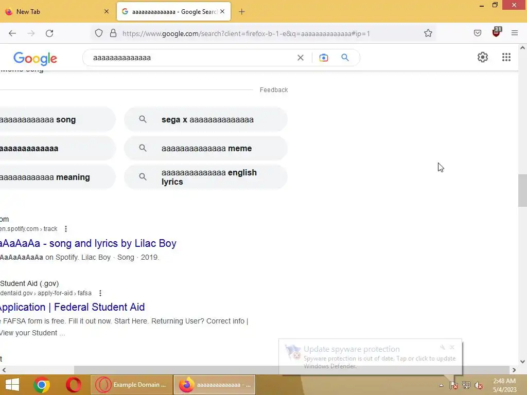Reload the current page
The image size is (527, 395).
coord(49,33)
